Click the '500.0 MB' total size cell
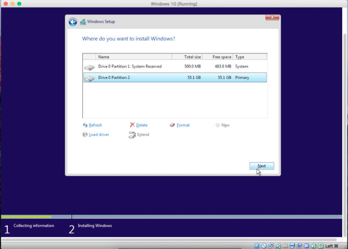Screen dimensions: 348x249 [192, 66]
